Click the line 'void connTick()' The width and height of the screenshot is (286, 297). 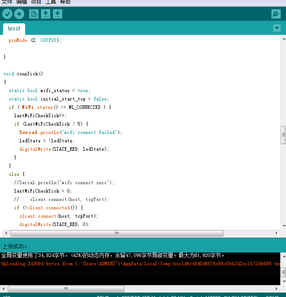tap(23, 74)
